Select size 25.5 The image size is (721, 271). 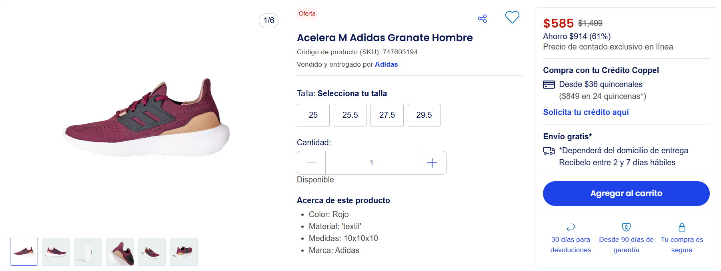pos(350,115)
